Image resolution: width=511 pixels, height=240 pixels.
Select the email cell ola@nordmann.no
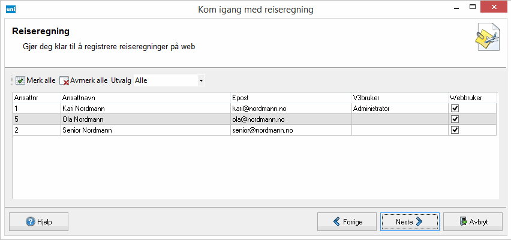pyautogui.click(x=290, y=119)
